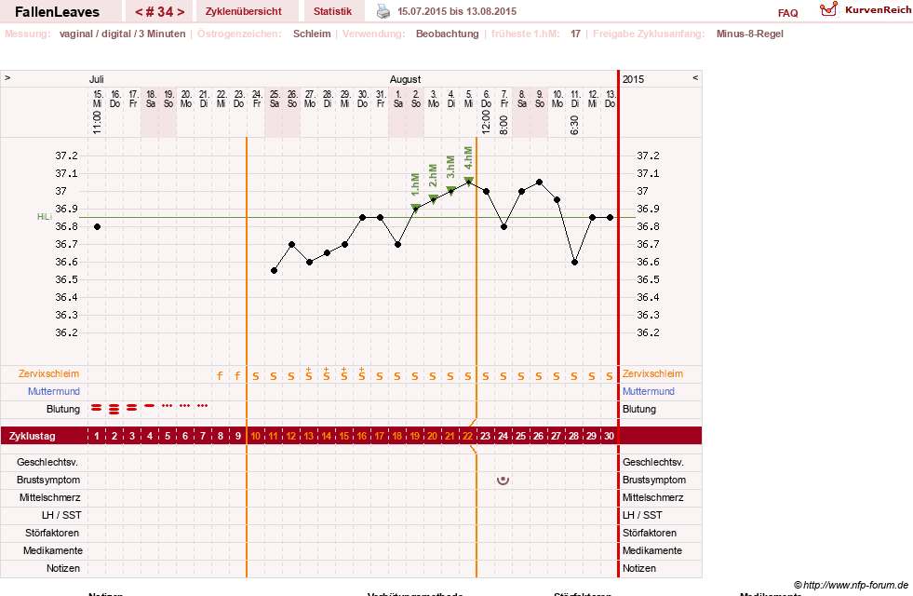The height and width of the screenshot is (596, 913).
Task: Click the right-side Zervixschleim label
Action: (652, 374)
